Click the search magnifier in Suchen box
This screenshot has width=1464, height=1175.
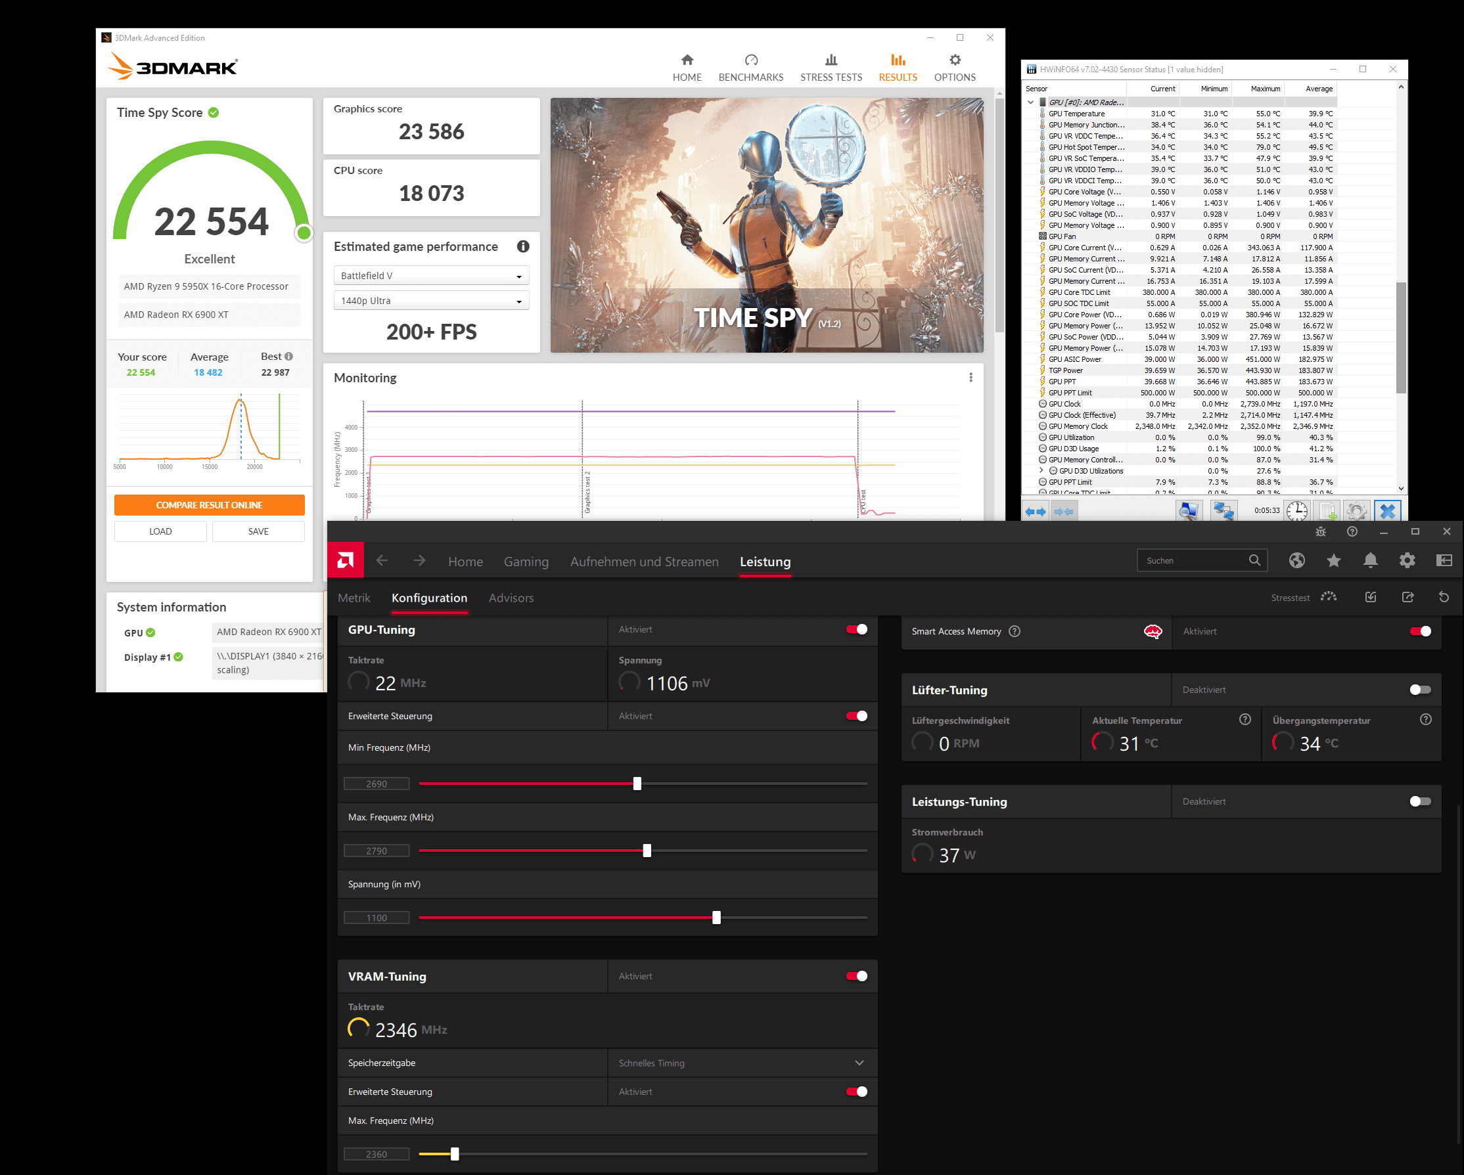[1254, 561]
